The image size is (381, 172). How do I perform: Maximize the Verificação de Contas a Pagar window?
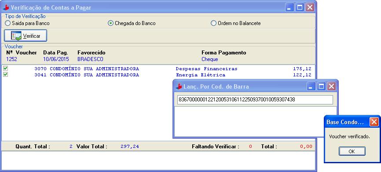coord(300,7)
